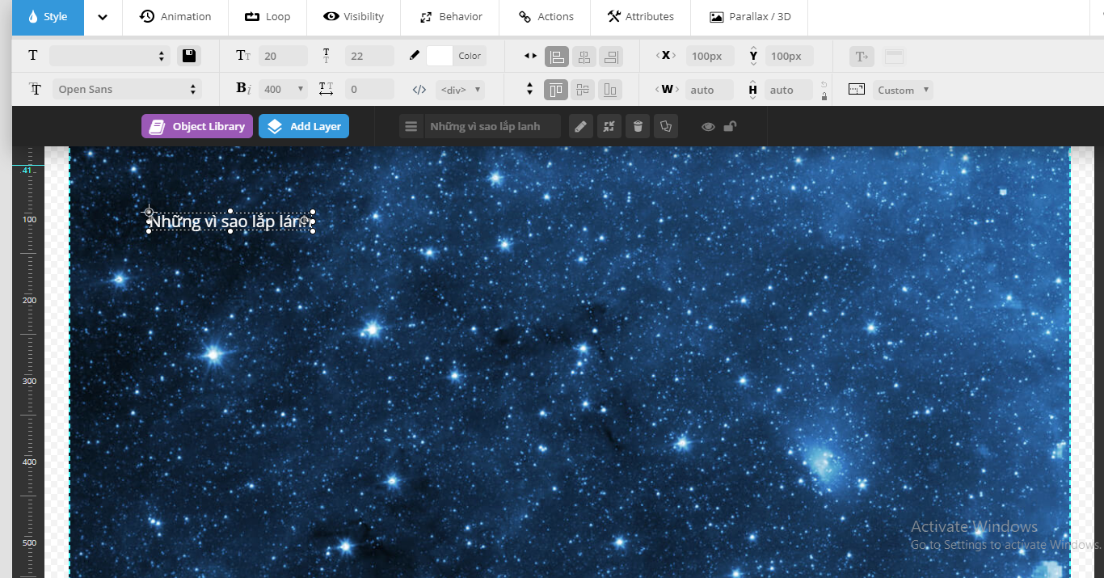Click the pencil edit layer icon

[580, 126]
